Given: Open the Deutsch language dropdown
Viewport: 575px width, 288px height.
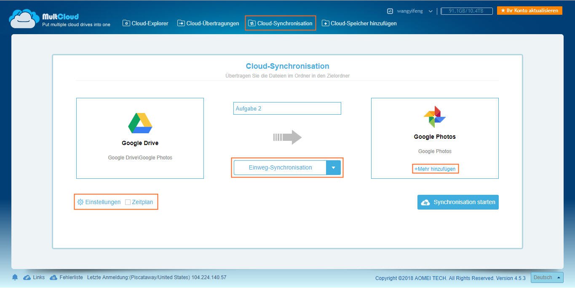Looking at the screenshot, I should (547, 277).
